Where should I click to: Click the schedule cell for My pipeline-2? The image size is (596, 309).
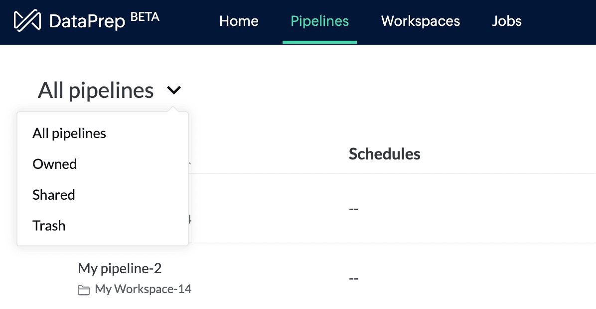point(354,278)
